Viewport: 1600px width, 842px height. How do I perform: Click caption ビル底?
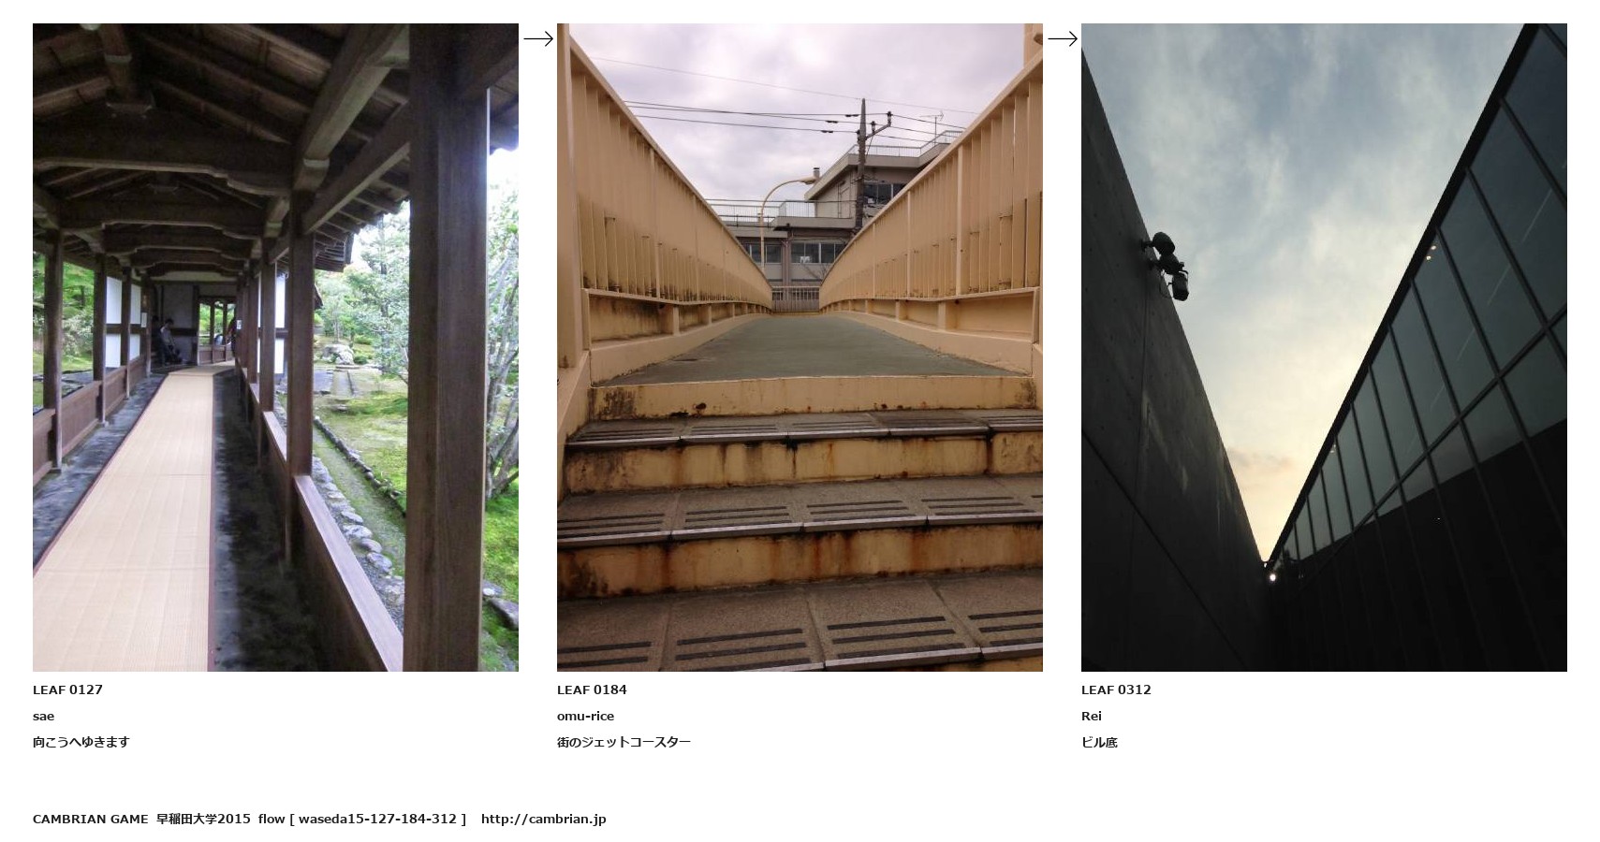1099,742
